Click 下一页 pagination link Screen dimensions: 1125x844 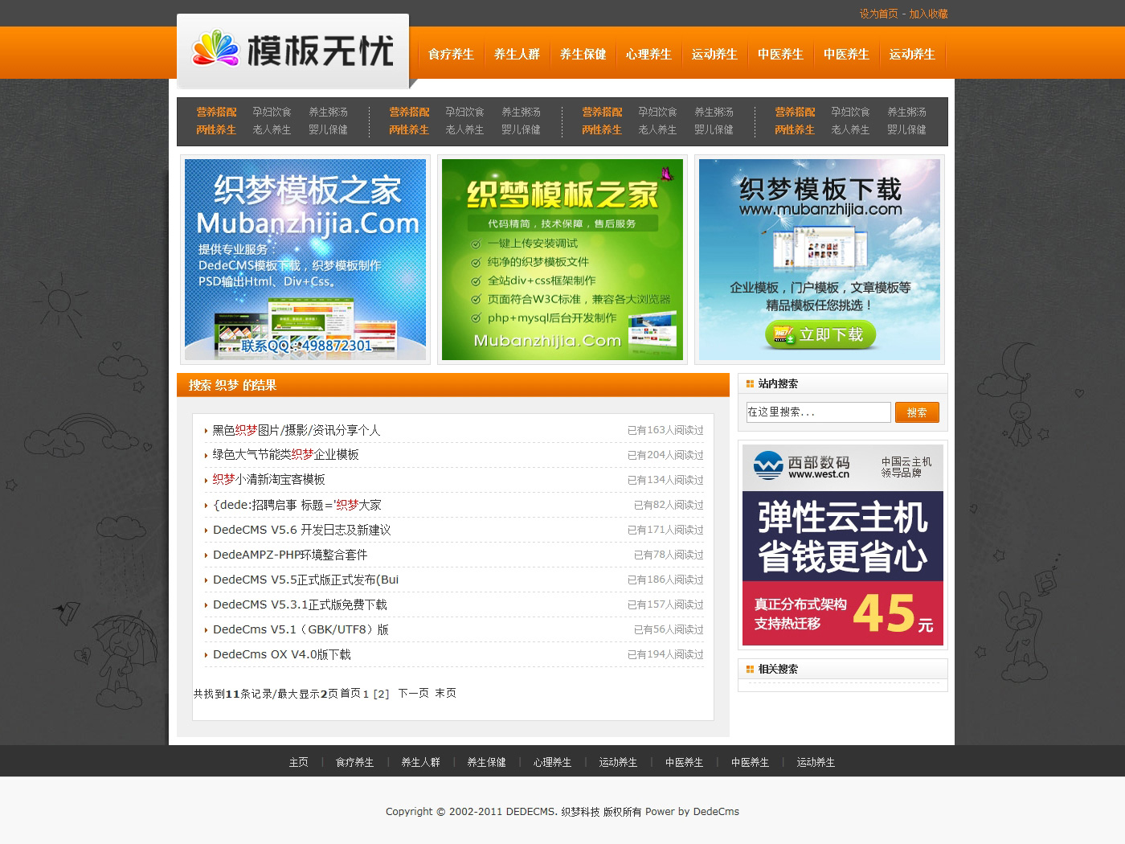413,694
